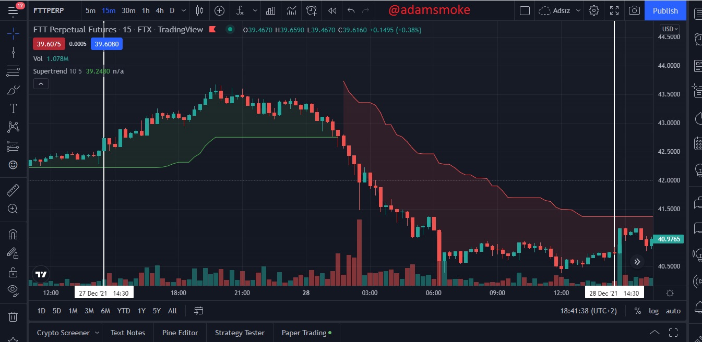Switch to the Pine Editor tab
The image size is (702, 342).
click(180, 333)
